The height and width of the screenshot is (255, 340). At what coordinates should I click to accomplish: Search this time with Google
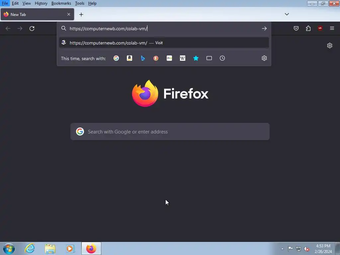pos(116,58)
